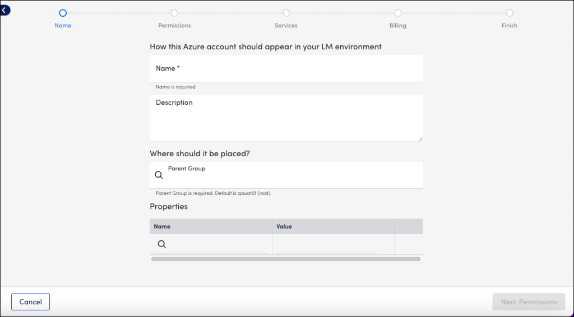
Task: Click the Next: Permissions button
Action: [529, 302]
